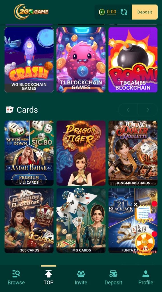162x292 pixels.
Task: Open the 2GO.GAME logo home link
Action: coord(31,12)
